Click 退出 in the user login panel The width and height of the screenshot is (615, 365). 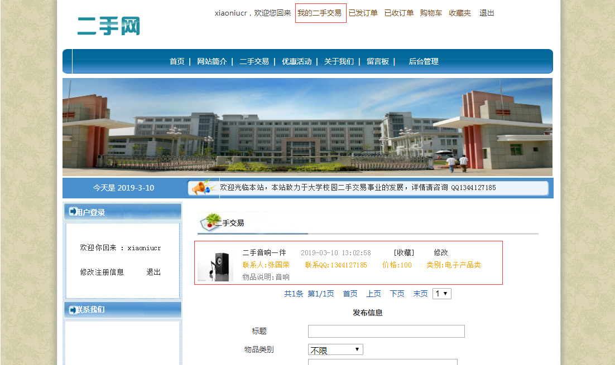(153, 272)
